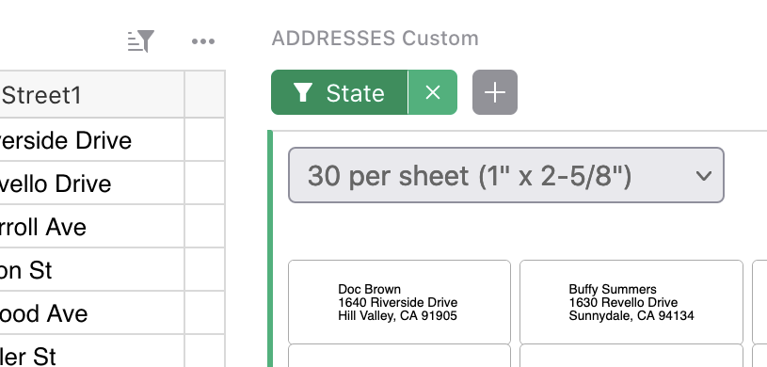Click the ADDRESSES Custom section title
Image resolution: width=767 pixels, height=367 pixels.
pyautogui.click(x=376, y=39)
